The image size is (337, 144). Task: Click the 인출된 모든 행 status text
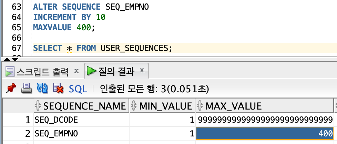[x=154, y=89]
